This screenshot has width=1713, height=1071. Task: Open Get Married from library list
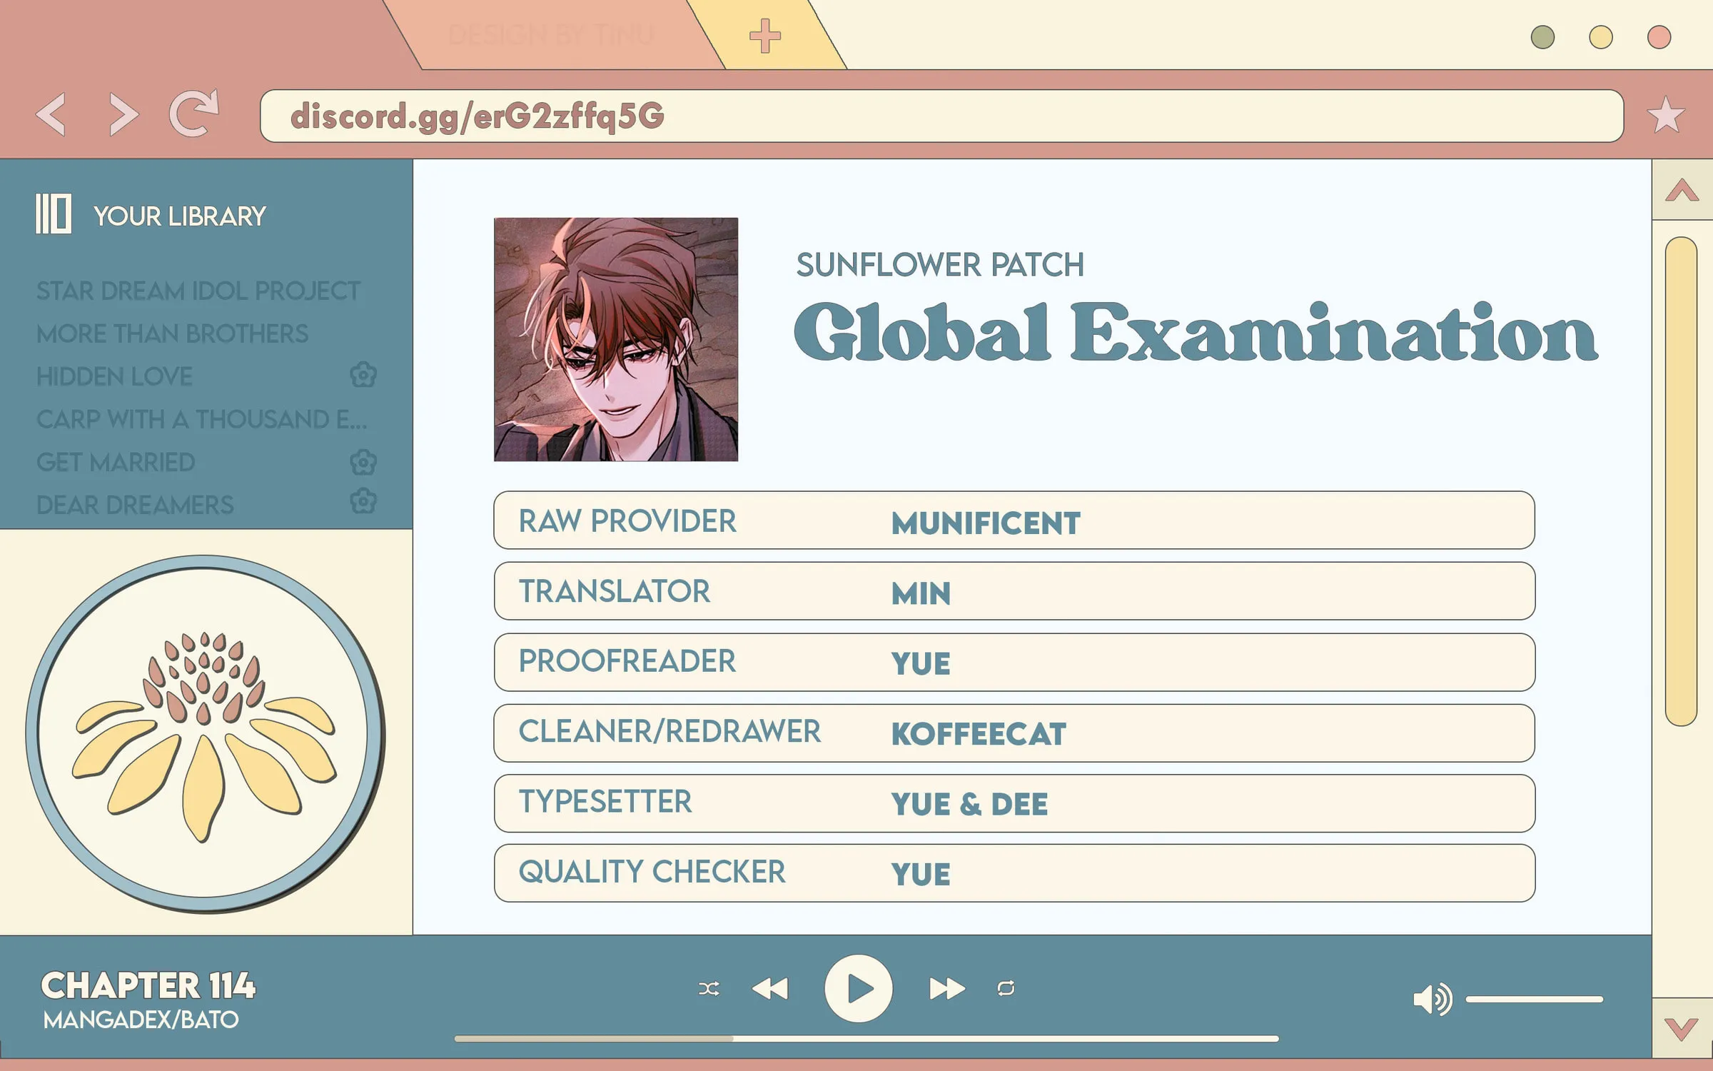(116, 462)
